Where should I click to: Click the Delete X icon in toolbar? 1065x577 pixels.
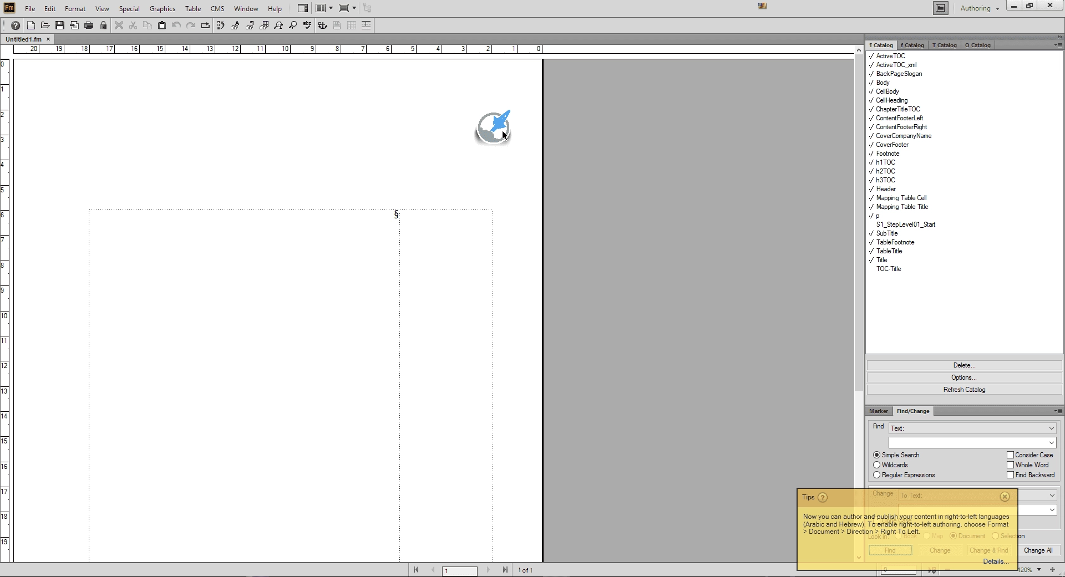(x=119, y=25)
